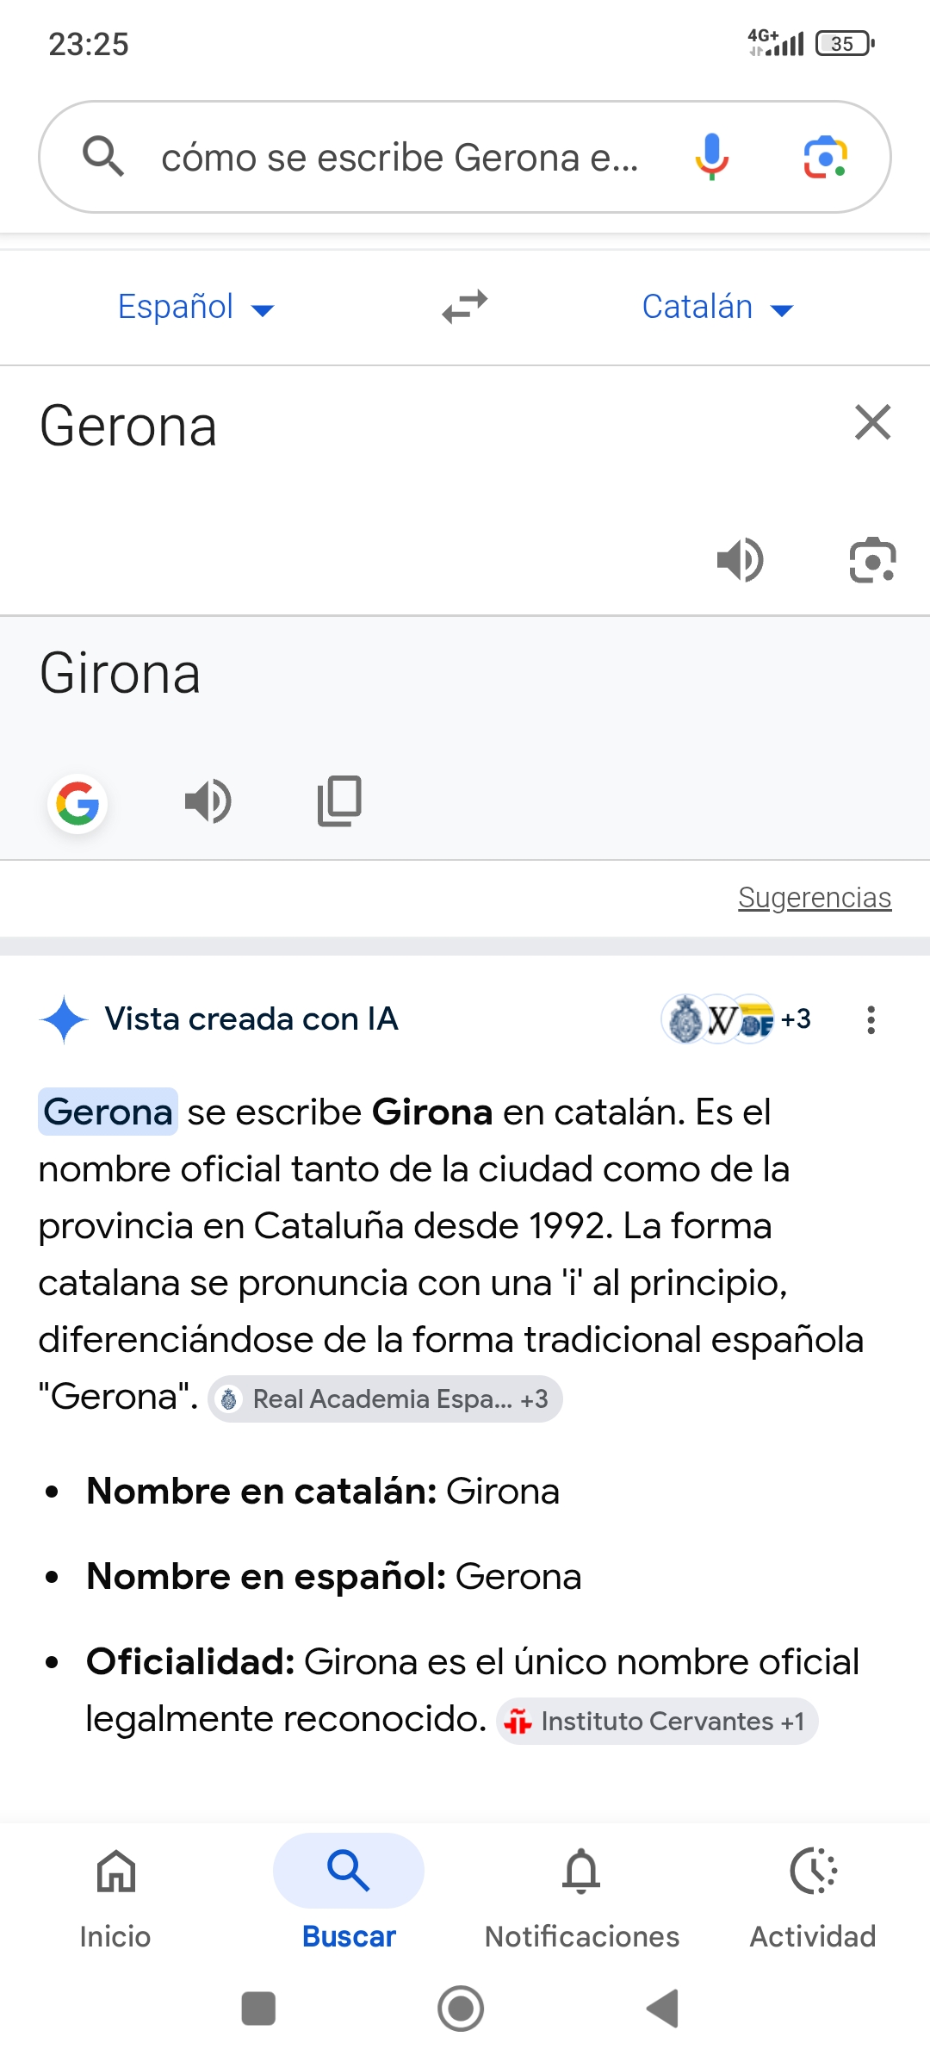Image resolution: width=930 pixels, height=2068 pixels.
Task: Open the three-dot menu on AI view
Action: point(871,1019)
